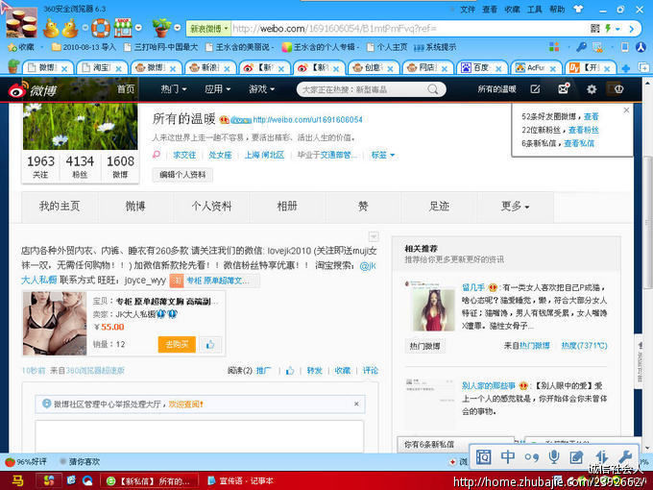Switch to the 我的主页 profile tab
This screenshot has height=490, width=653.
(x=60, y=207)
